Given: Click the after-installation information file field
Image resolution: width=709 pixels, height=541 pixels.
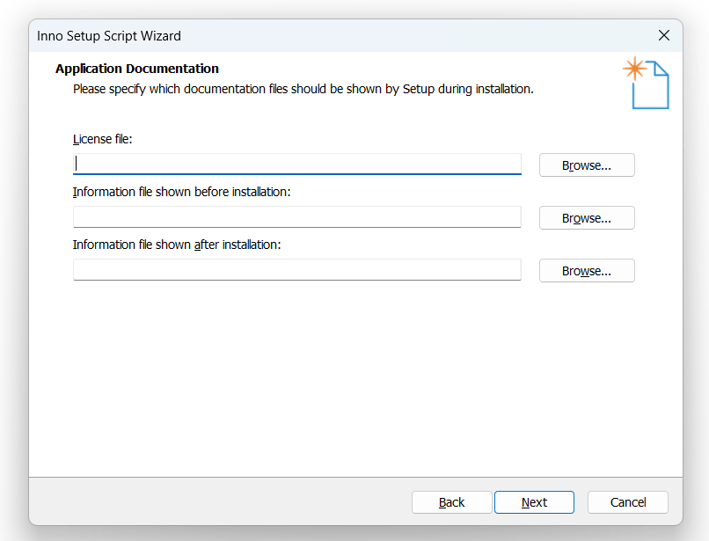Looking at the screenshot, I should coord(297,269).
